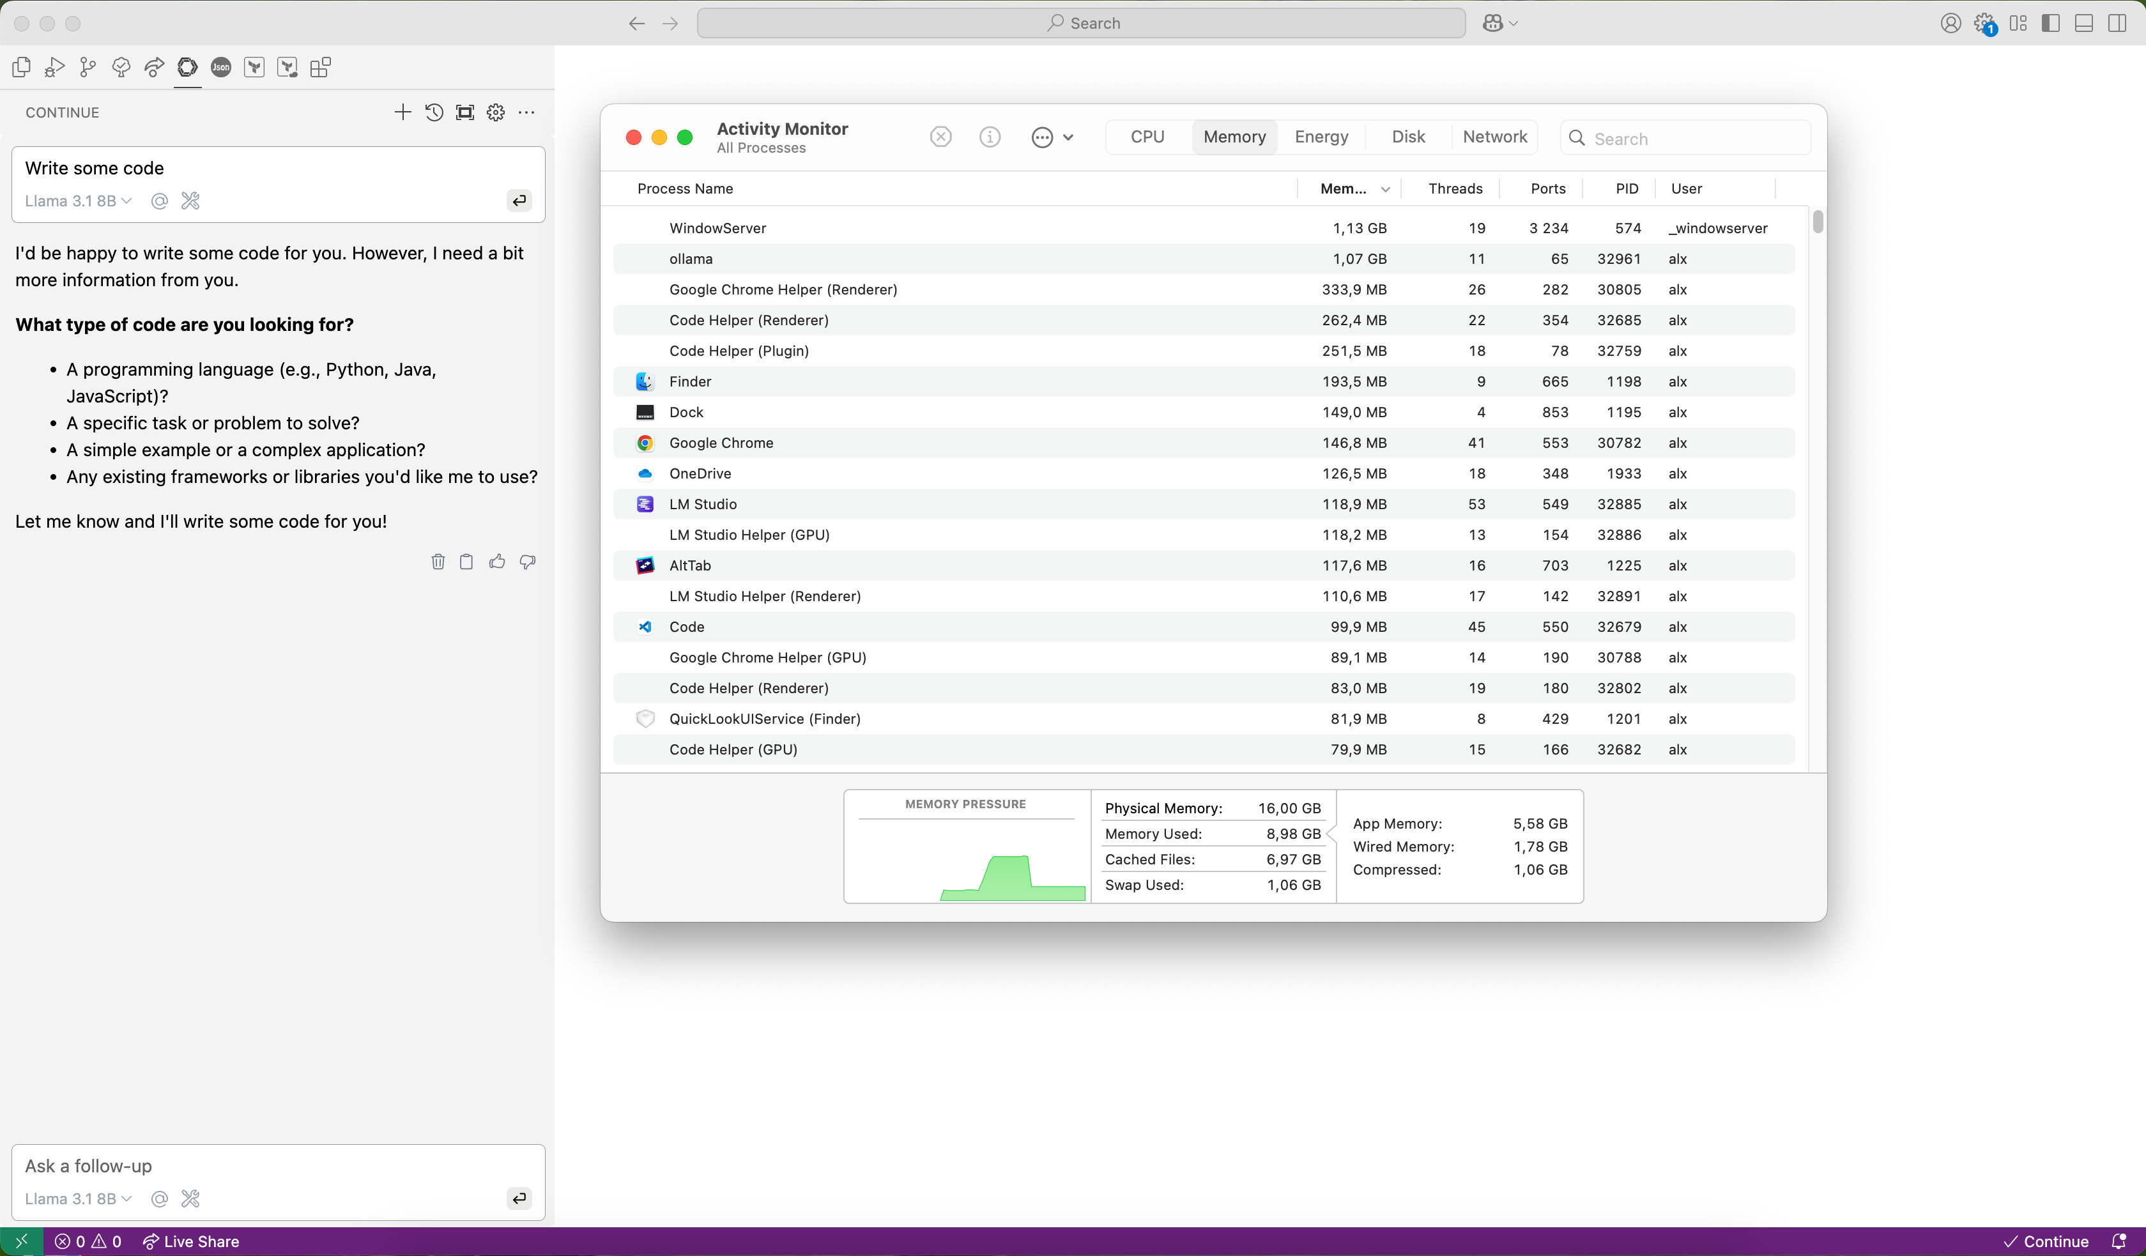Viewport: 2146px width, 1256px height.
Task: Toggle the bottom panel visibility
Action: (2084, 23)
